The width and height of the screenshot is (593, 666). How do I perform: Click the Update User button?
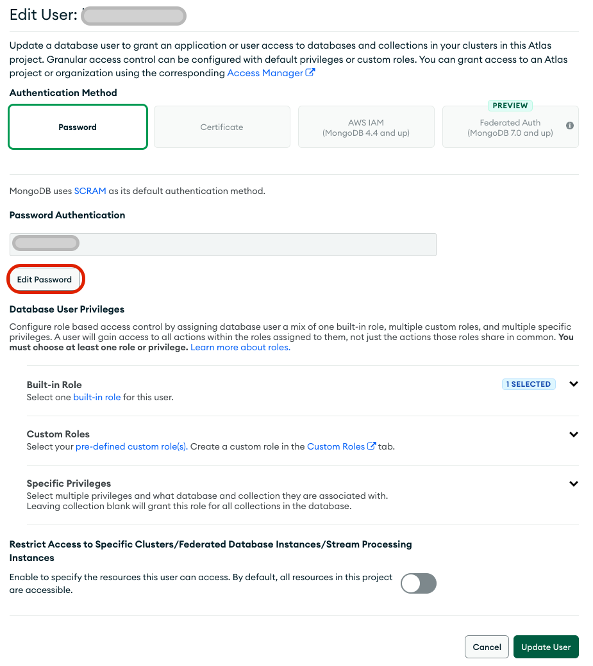pos(546,646)
